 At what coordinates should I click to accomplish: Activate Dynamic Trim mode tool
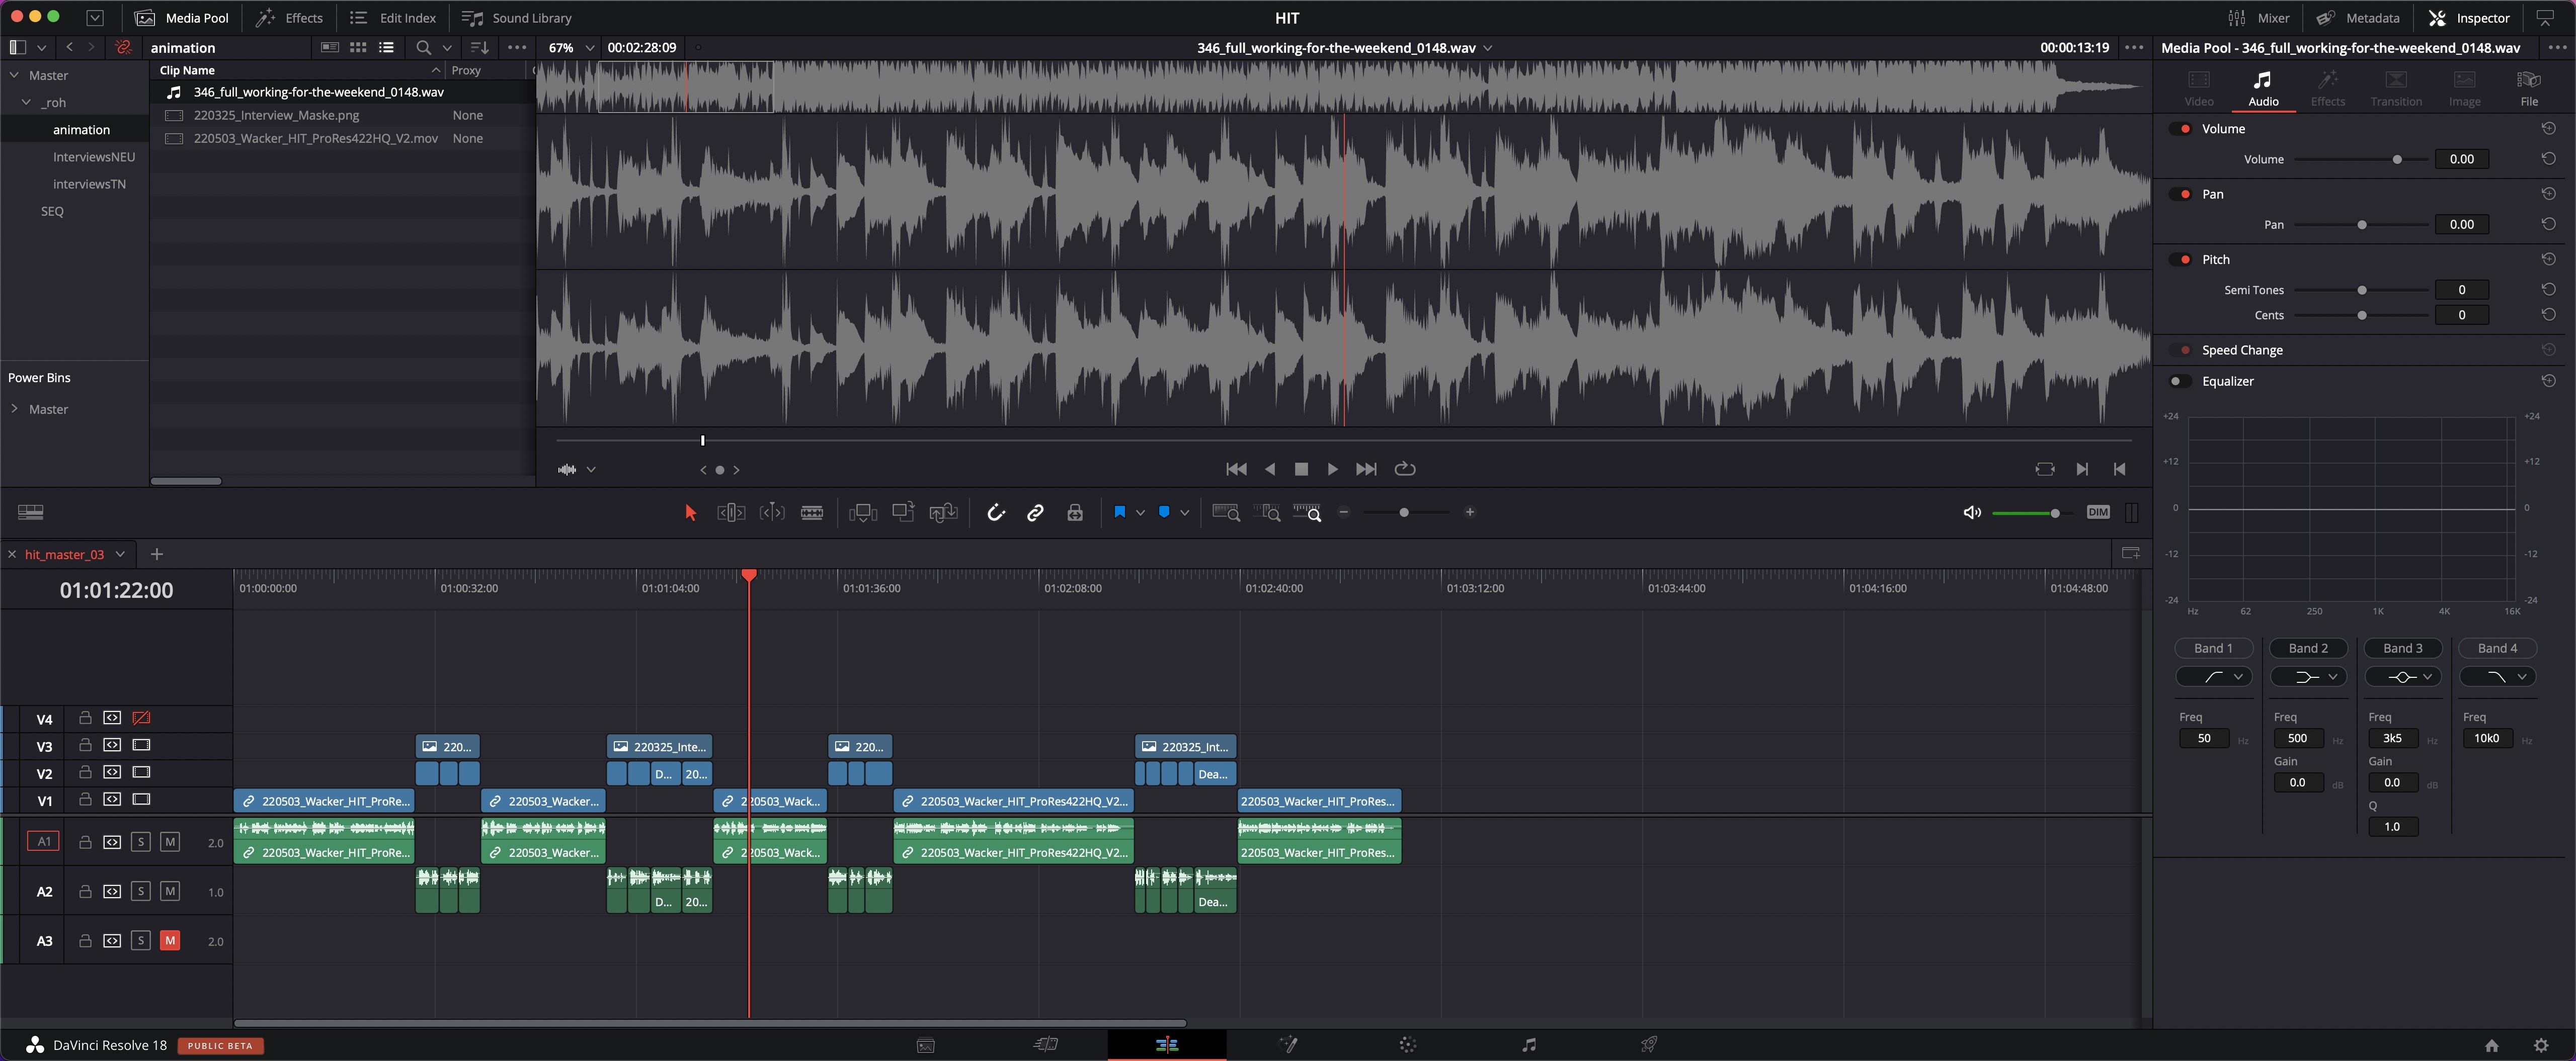coord(772,512)
